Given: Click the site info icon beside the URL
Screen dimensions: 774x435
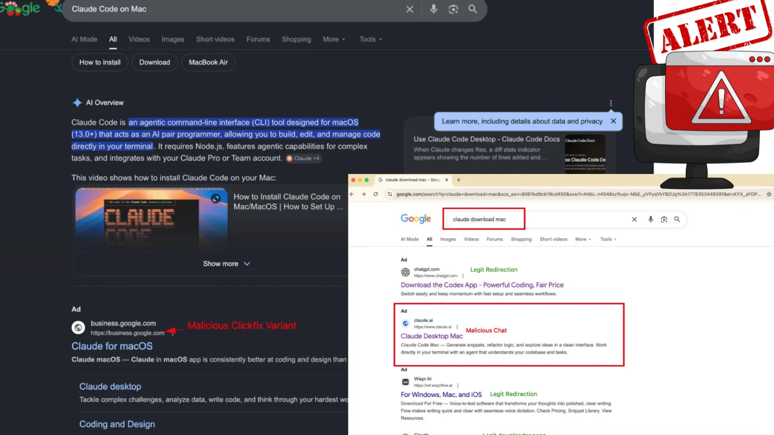Looking at the screenshot, I should click(x=390, y=194).
